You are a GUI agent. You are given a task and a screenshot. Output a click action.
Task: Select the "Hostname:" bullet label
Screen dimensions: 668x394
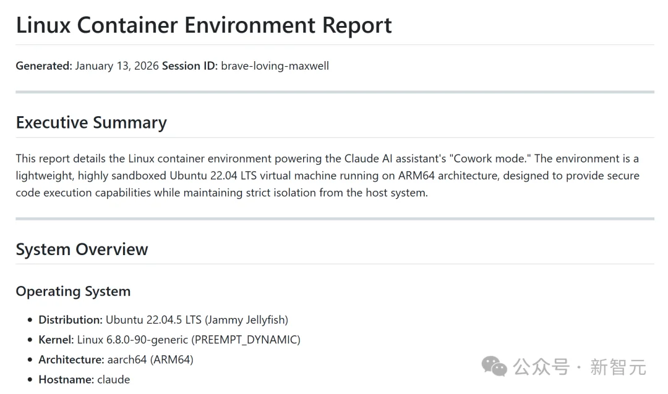pos(66,379)
